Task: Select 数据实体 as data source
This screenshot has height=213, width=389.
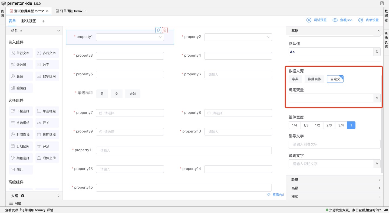Action: point(314,79)
